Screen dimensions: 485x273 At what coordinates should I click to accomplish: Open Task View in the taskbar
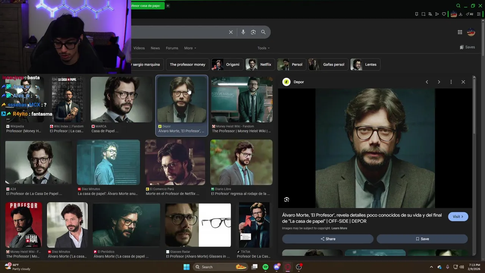point(255,267)
